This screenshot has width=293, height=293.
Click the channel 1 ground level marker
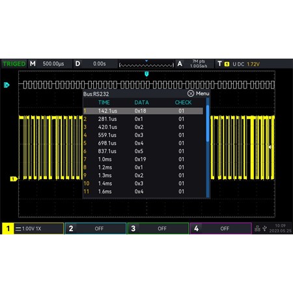click(x=14, y=179)
